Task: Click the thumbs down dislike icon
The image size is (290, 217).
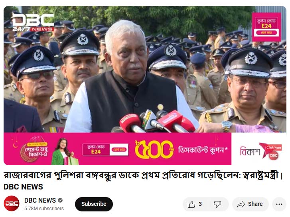Action: coord(217,204)
